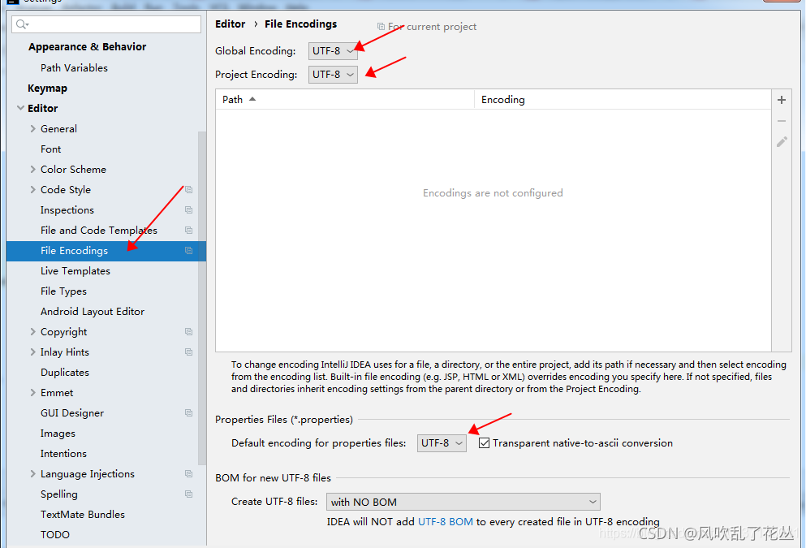Open GUI Designer settings page
Screen dimensions: 806x548
72,412
